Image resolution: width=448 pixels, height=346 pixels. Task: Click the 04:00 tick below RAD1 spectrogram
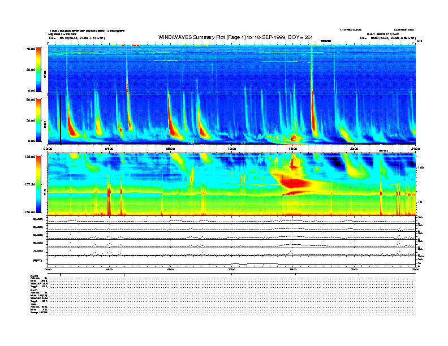pyautogui.click(x=109, y=149)
